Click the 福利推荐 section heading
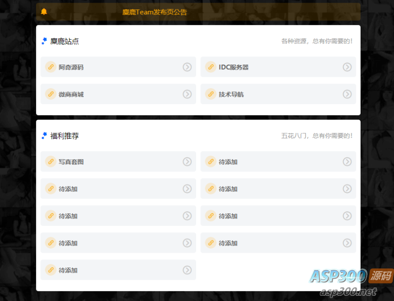Image resolution: width=394 pixels, height=301 pixels. tap(65, 136)
